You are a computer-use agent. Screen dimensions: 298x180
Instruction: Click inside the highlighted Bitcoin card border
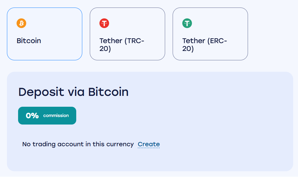[x=44, y=34]
